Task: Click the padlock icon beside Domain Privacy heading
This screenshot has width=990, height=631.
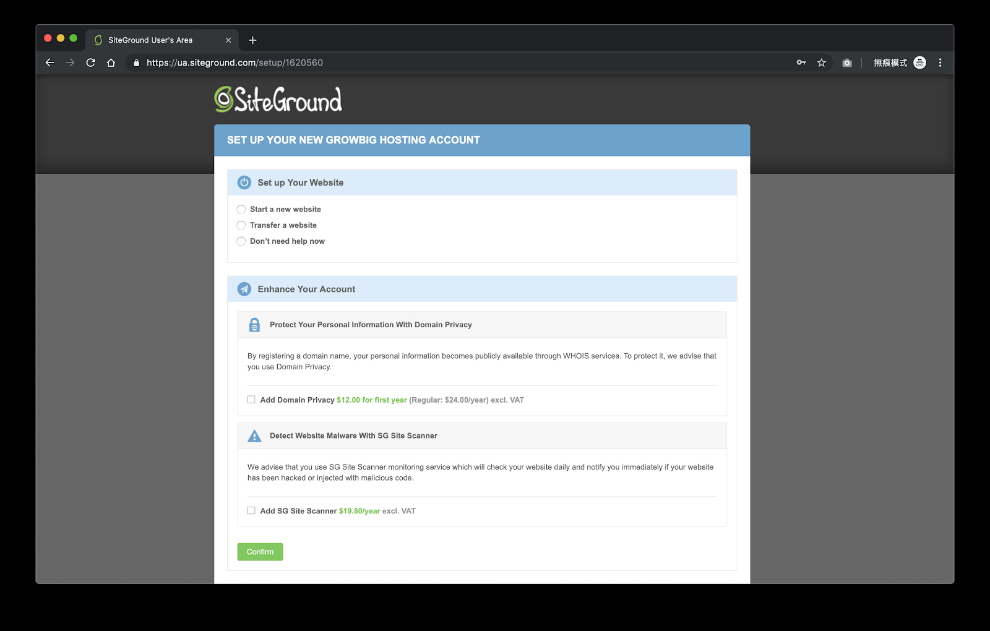Action: [254, 325]
